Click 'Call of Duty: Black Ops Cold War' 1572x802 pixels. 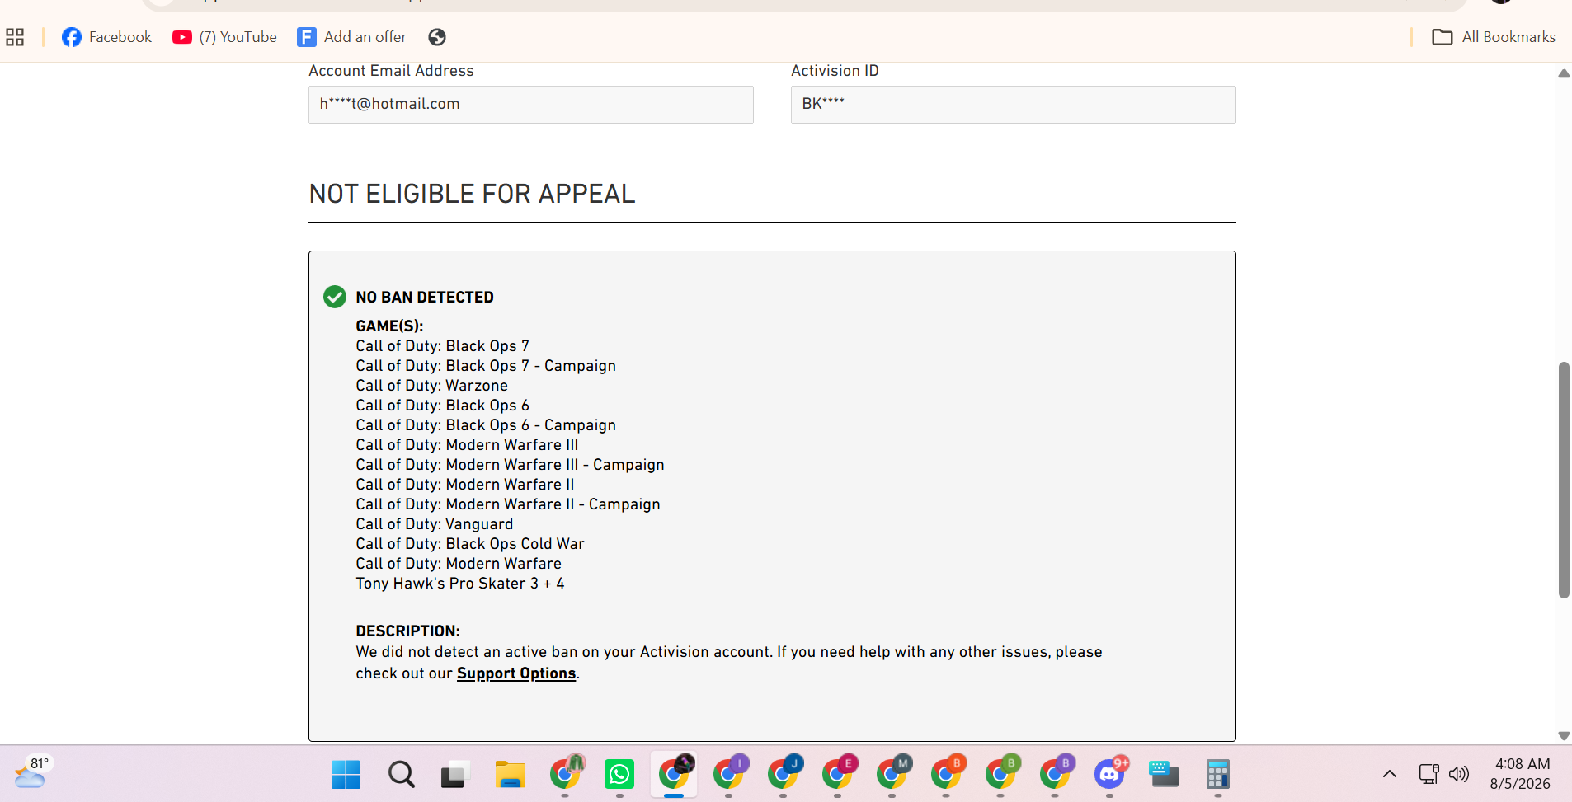(x=470, y=544)
